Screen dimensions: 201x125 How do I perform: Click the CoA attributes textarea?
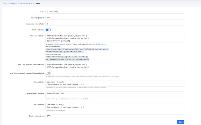(x=115, y=83)
